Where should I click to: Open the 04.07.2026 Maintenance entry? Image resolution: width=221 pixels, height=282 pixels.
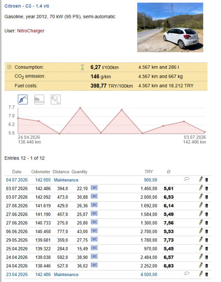tap(66, 180)
